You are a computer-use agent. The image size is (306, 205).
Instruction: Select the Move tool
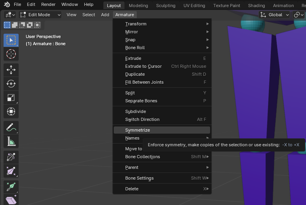point(11,70)
